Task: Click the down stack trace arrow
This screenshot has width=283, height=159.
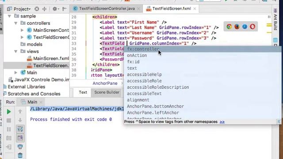Action: (20, 120)
